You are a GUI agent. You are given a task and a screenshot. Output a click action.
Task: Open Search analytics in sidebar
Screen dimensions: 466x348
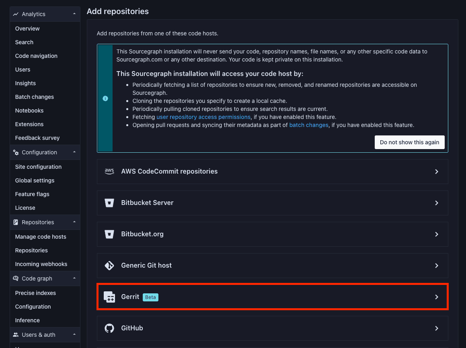(24, 42)
